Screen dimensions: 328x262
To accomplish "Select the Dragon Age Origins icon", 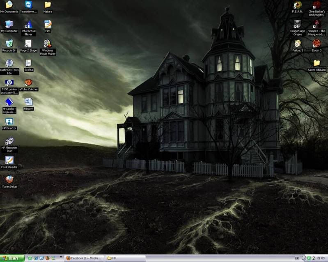I will pos(297,24).
